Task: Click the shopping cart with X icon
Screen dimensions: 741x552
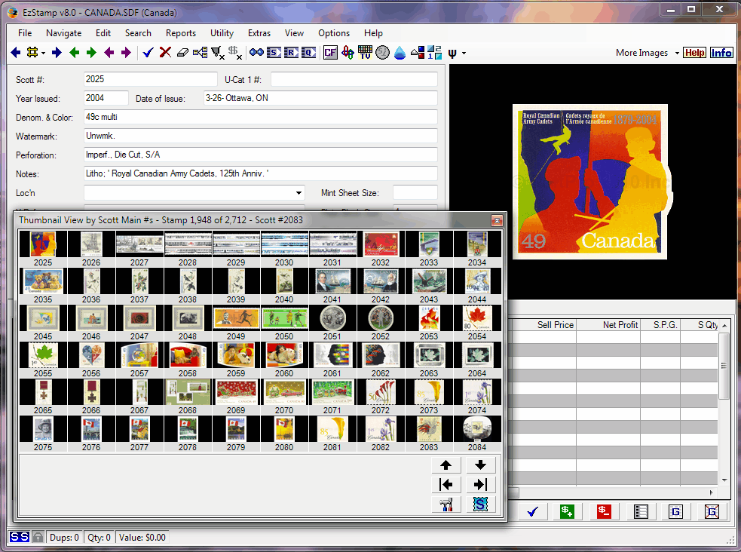Action: [x=217, y=53]
